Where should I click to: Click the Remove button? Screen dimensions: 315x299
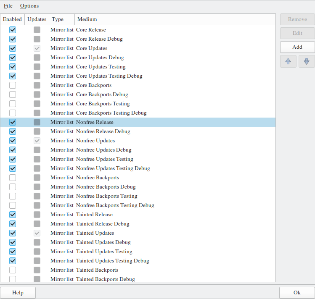coord(297,19)
